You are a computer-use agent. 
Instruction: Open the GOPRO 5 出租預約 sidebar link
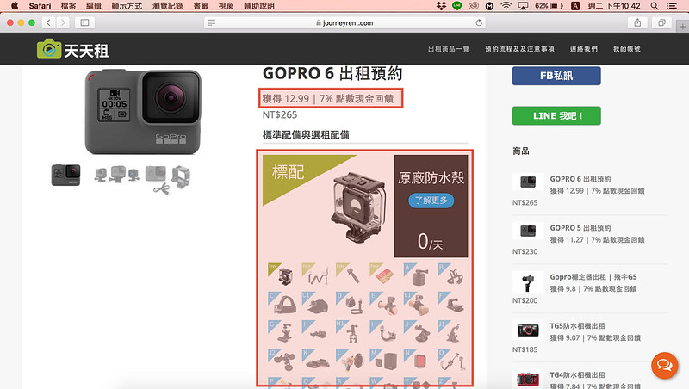[580, 228]
